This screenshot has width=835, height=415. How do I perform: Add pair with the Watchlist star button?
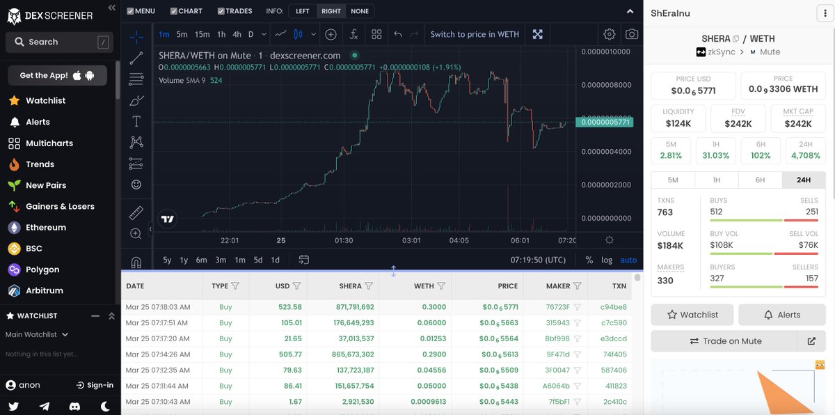tap(692, 315)
